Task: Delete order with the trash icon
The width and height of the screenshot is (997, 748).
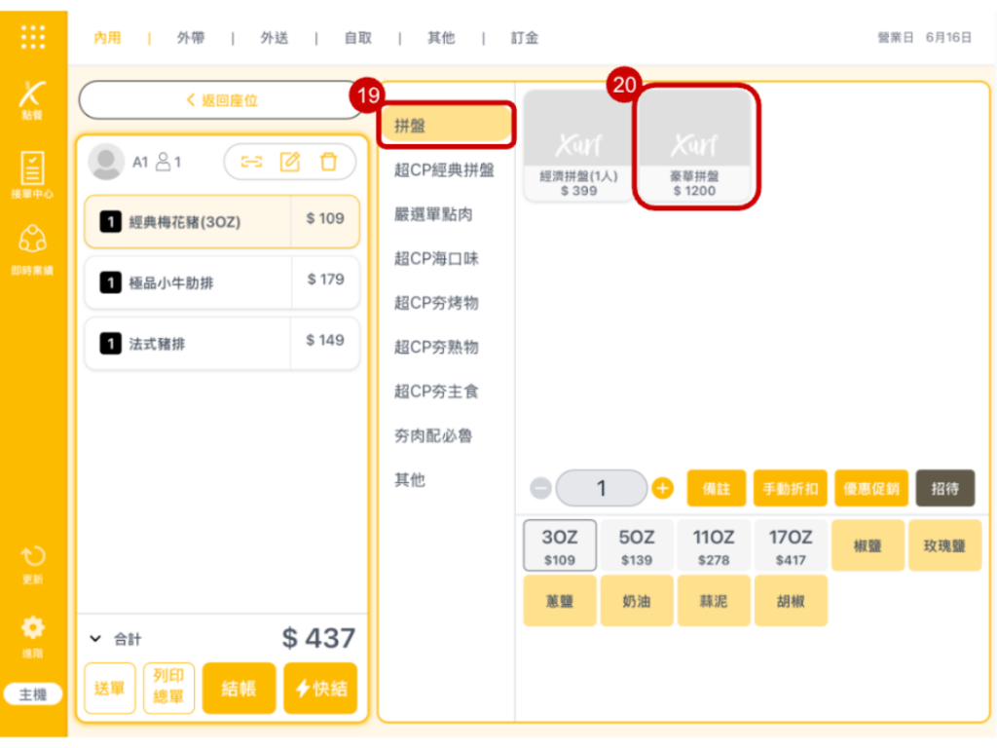Action: [x=329, y=162]
